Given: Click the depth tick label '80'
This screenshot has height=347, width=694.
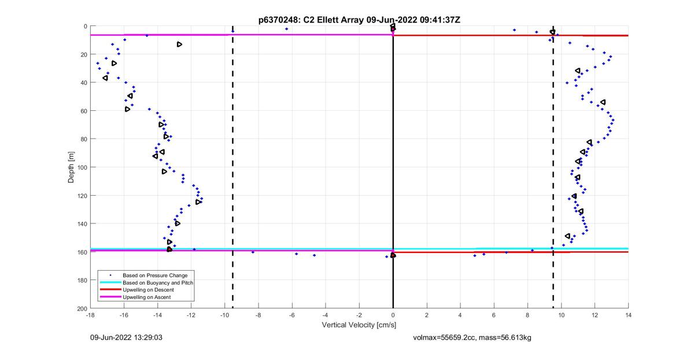Looking at the screenshot, I should pyautogui.click(x=83, y=139).
